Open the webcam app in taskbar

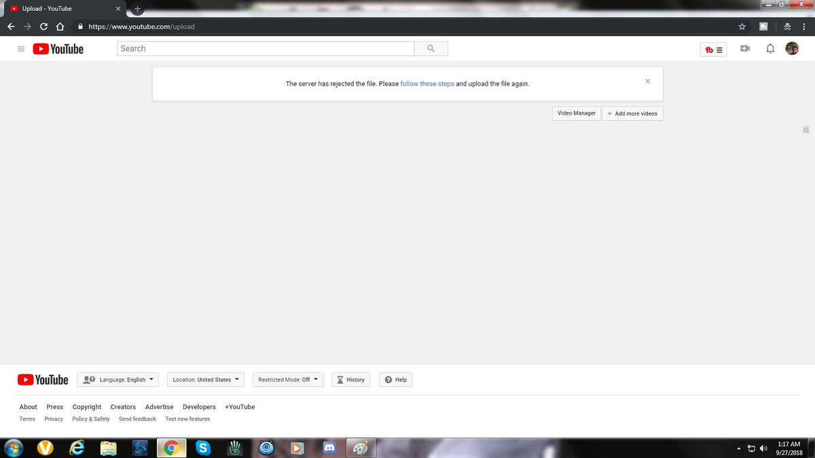(266, 448)
